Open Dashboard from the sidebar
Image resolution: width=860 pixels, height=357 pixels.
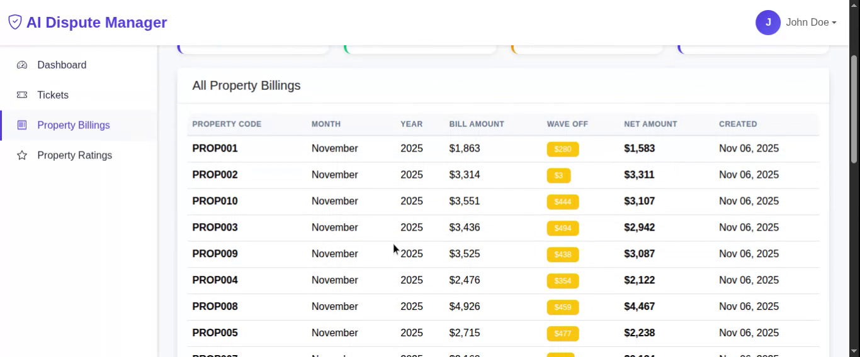click(62, 65)
